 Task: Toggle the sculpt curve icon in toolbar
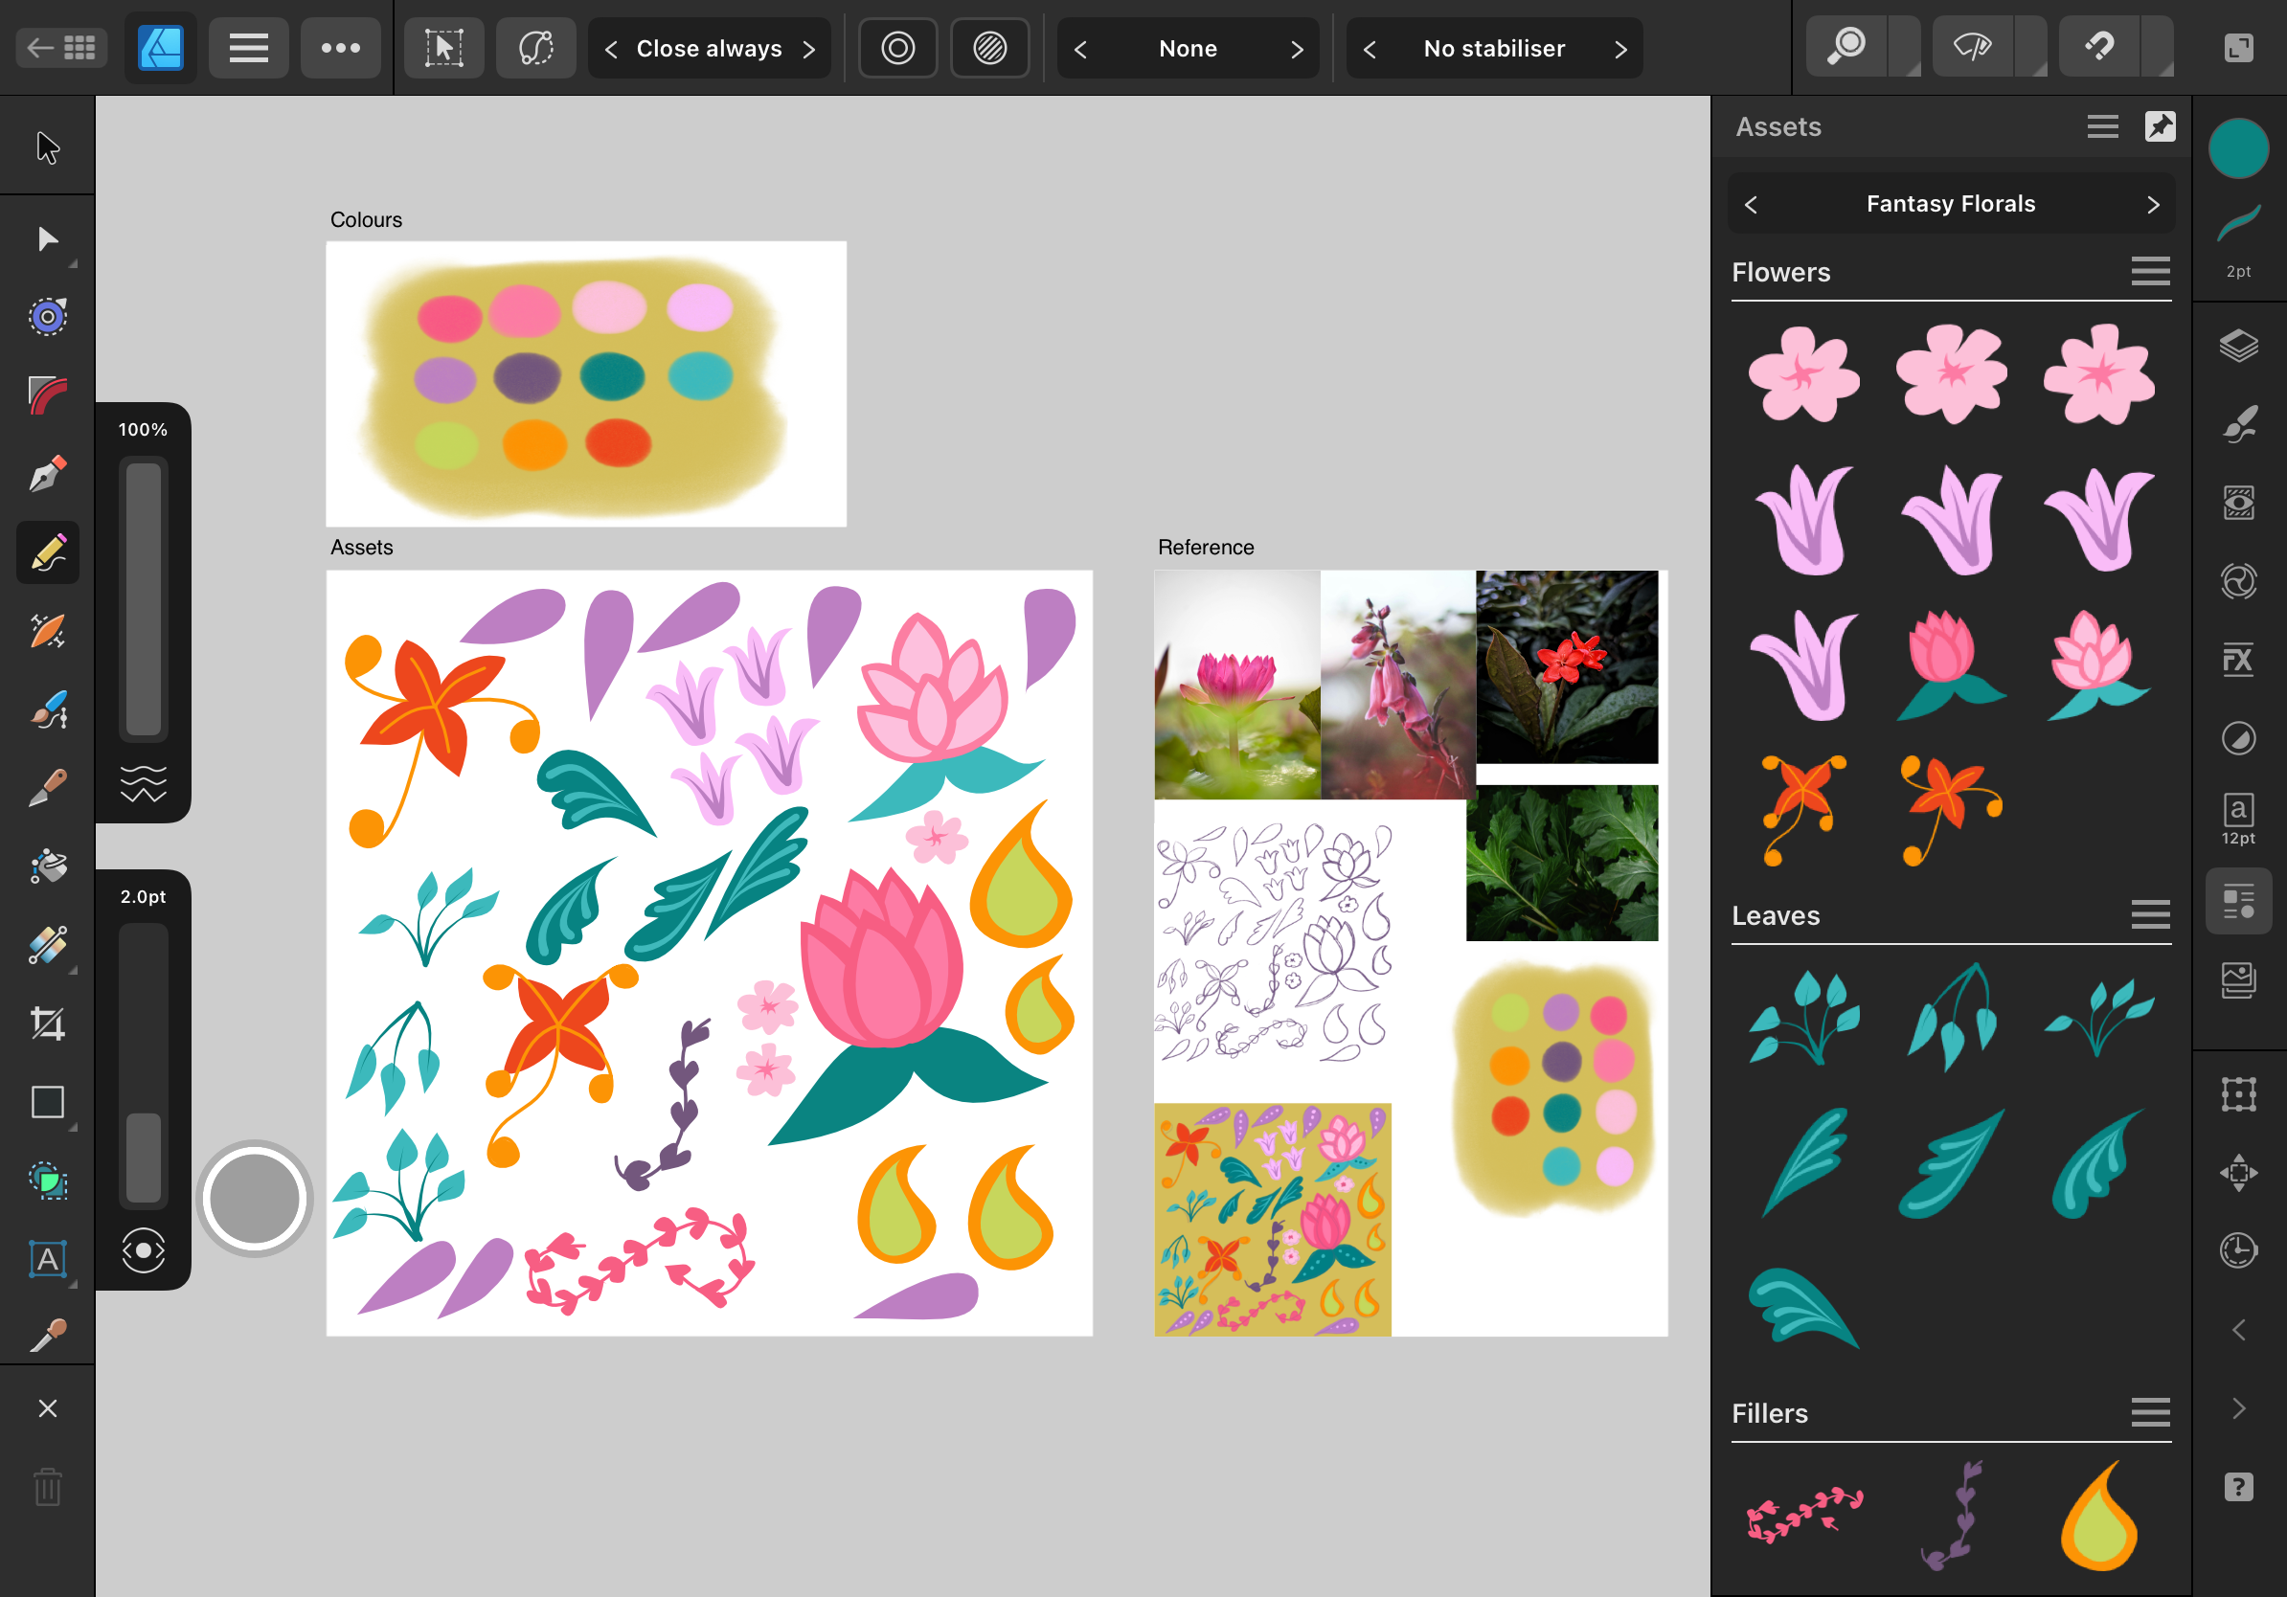tap(536, 48)
